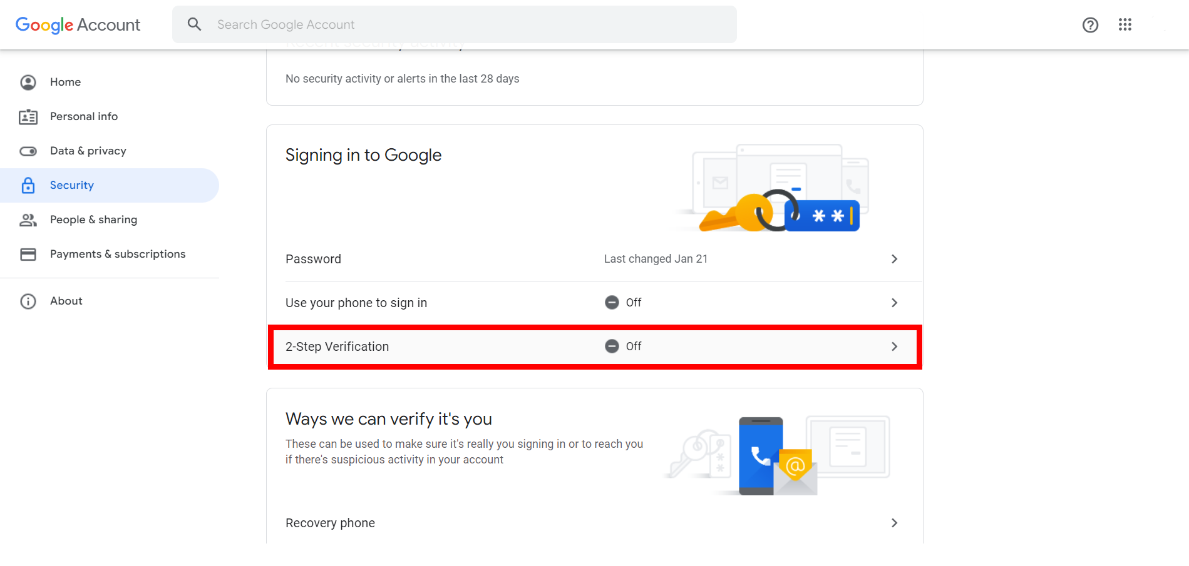The height and width of the screenshot is (566, 1189).
Task: Expand the 2-Step Verification chevron arrow
Action: pyautogui.click(x=894, y=346)
